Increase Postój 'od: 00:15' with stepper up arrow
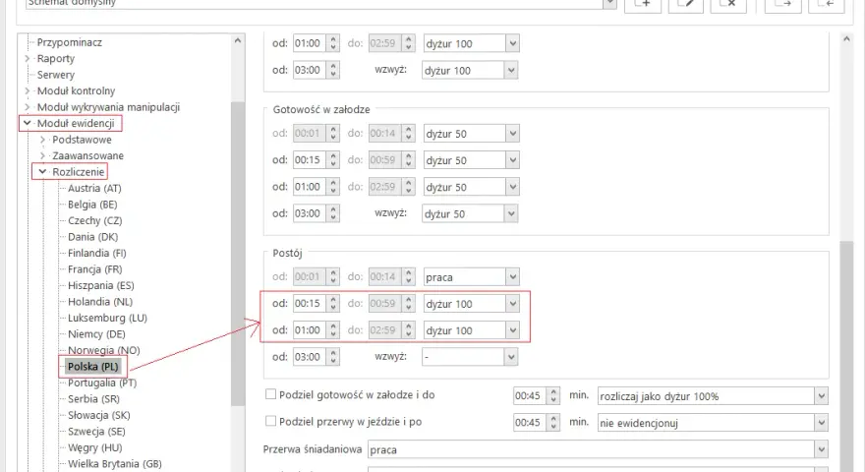This screenshot has height=472, width=865. point(333,300)
